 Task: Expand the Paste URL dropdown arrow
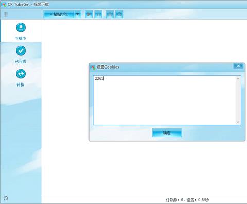pos(78,14)
